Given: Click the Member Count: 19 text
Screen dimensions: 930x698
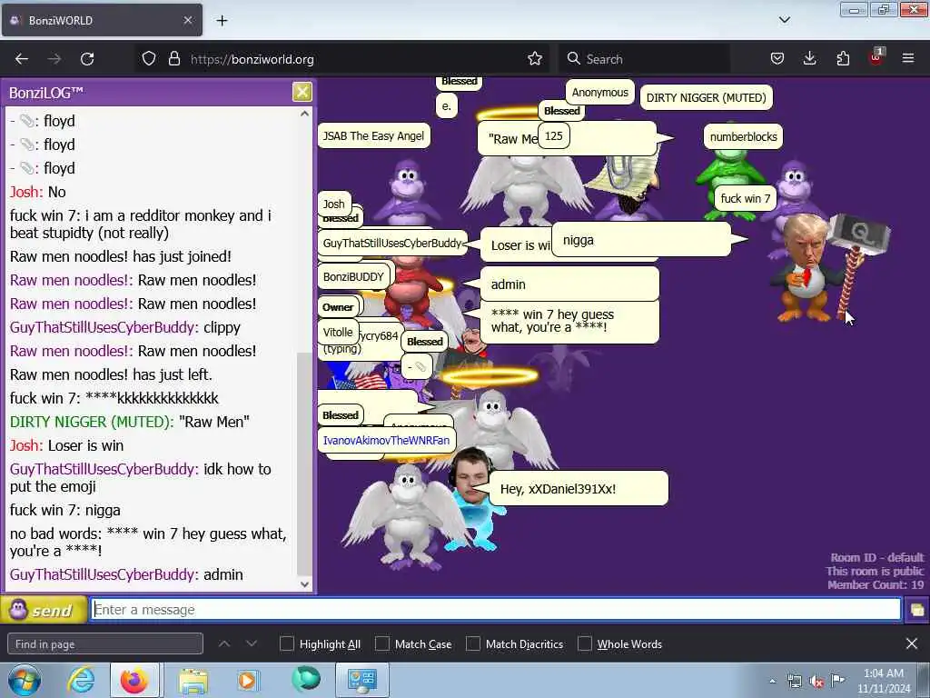Looking at the screenshot, I should (x=876, y=584).
